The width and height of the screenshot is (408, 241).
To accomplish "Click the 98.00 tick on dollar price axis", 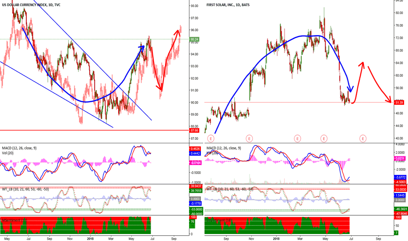I will 194,6.
